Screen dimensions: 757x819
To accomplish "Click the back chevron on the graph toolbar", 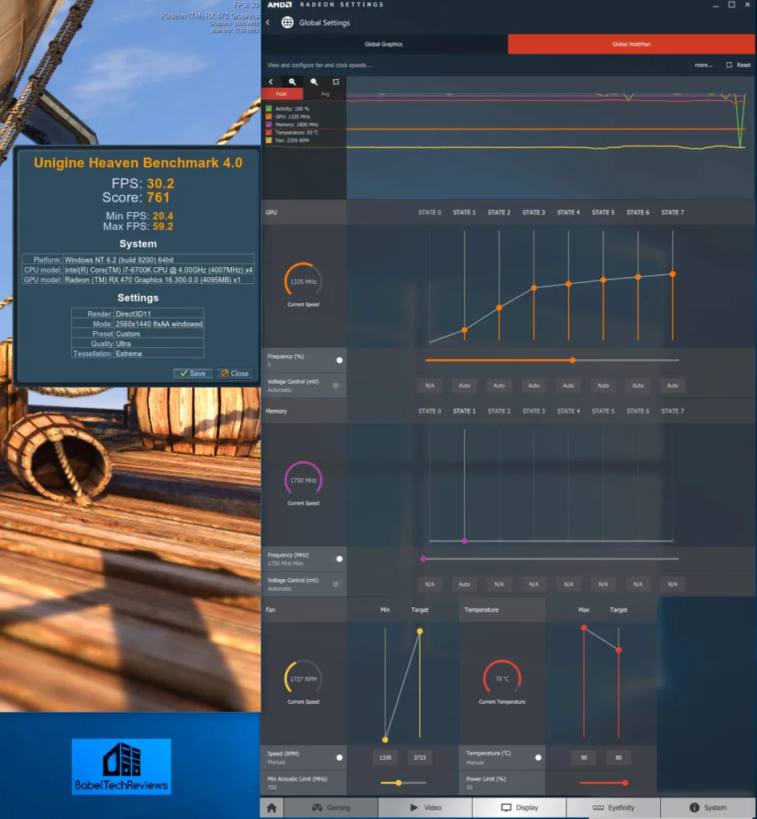I will (271, 82).
